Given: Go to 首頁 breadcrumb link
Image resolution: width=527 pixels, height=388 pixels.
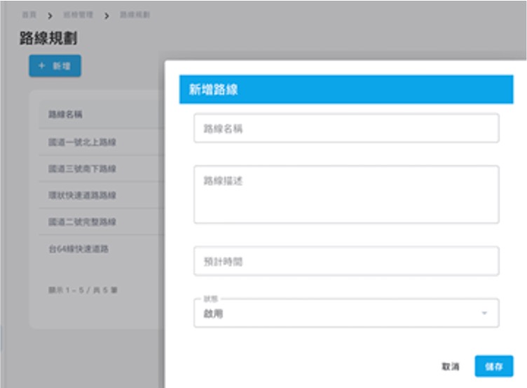Looking at the screenshot, I should pyautogui.click(x=29, y=15).
